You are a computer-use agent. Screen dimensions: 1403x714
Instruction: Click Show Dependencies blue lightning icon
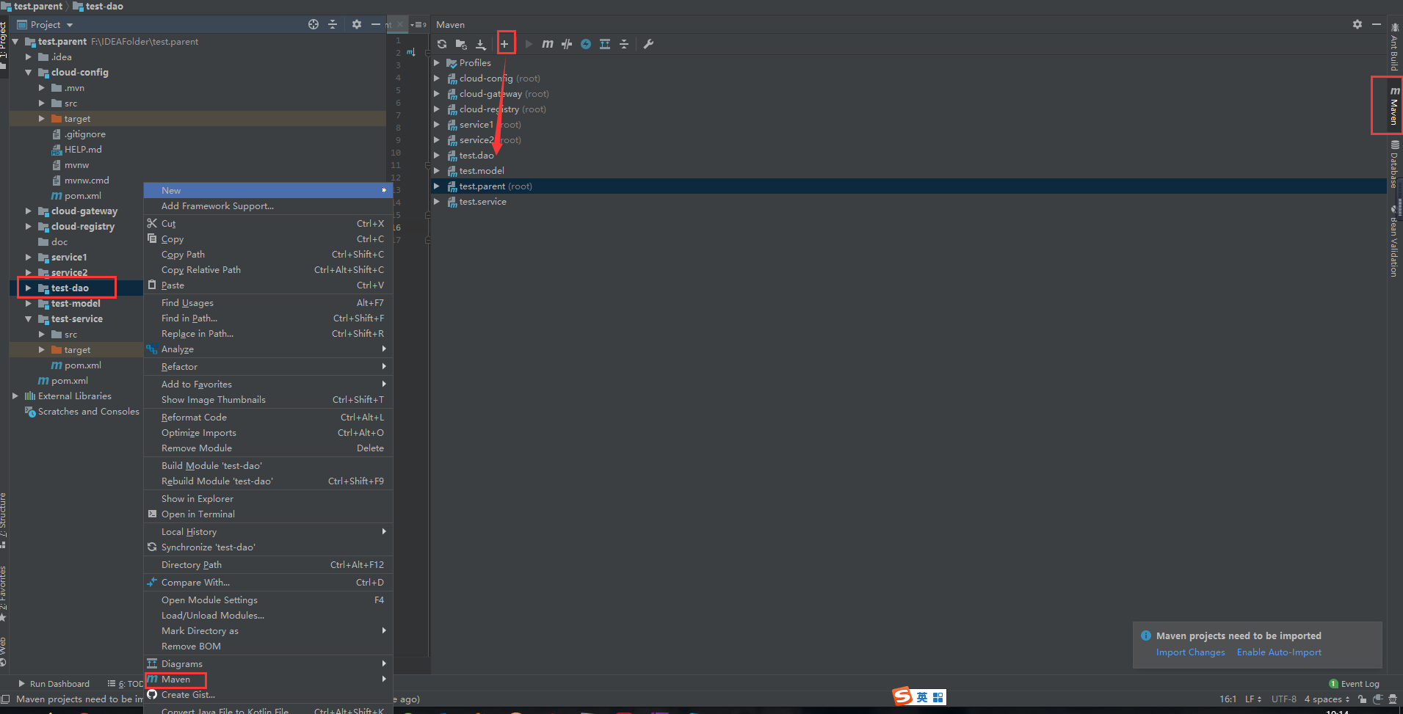586,44
